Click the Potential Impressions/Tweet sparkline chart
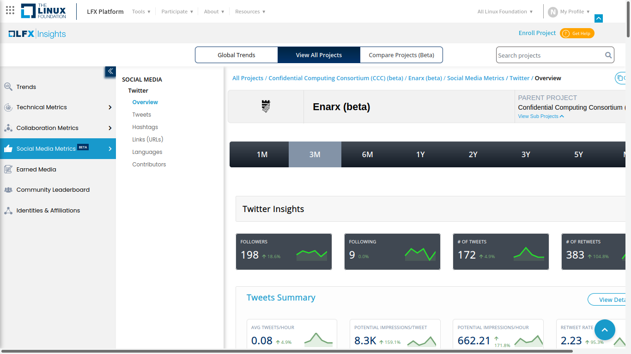This screenshot has width=631, height=354. [x=422, y=341]
